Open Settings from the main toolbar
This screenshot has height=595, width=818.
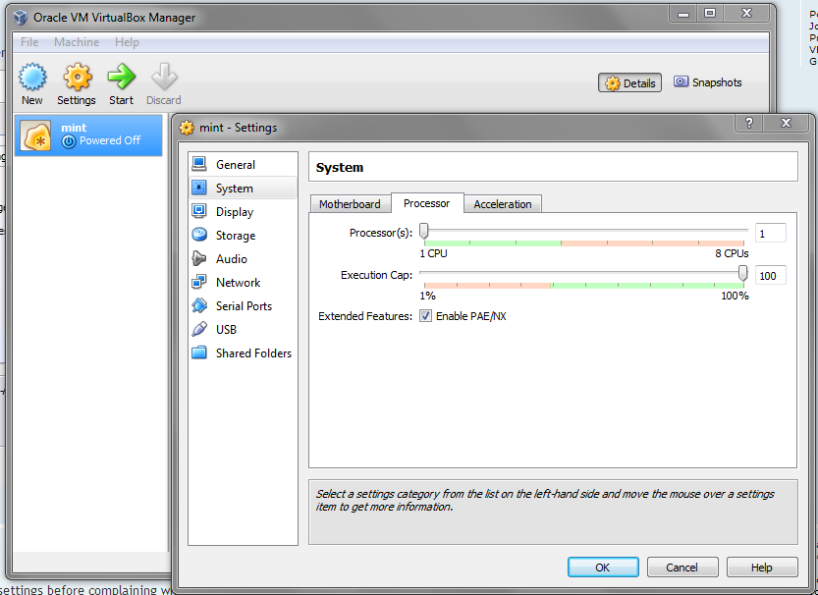77,79
